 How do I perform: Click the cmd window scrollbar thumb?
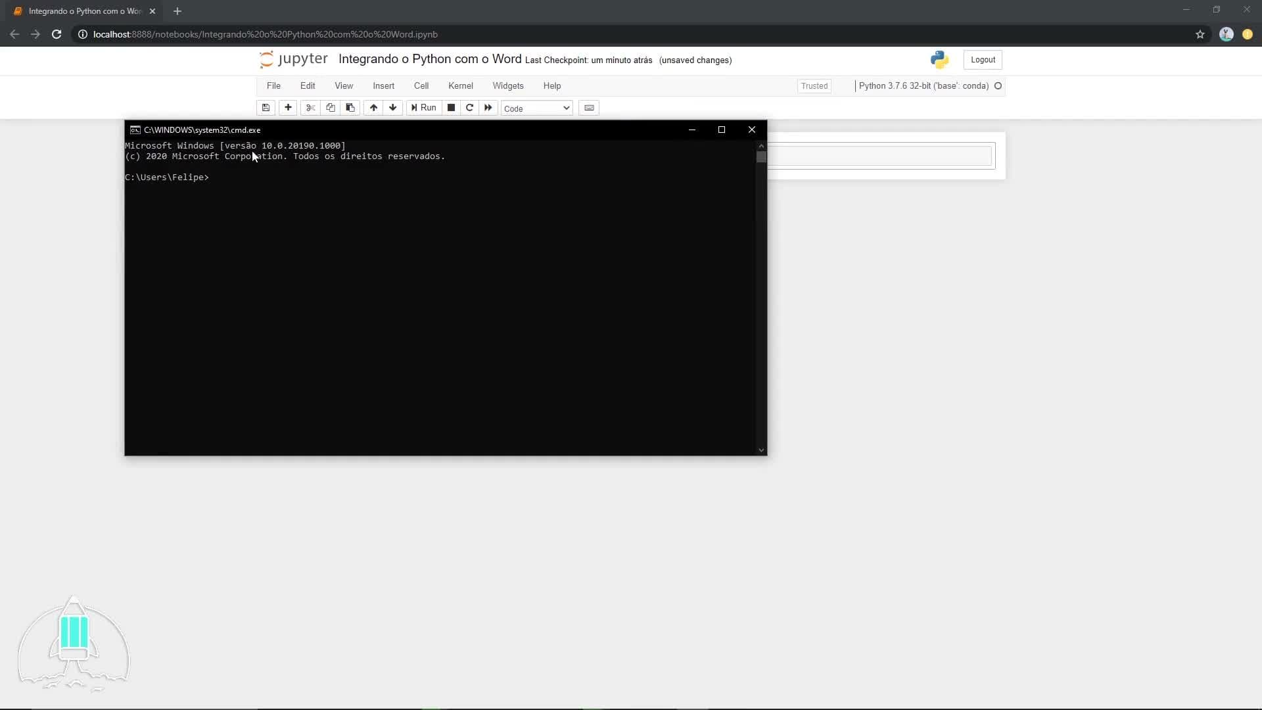pyautogui.click(x=761, y=157)
